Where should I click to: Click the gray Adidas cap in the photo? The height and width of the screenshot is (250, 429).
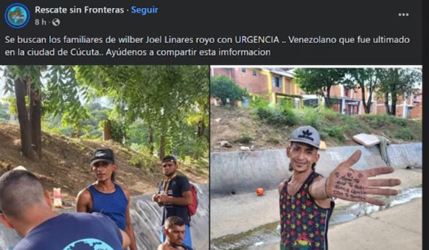(305, 136)
